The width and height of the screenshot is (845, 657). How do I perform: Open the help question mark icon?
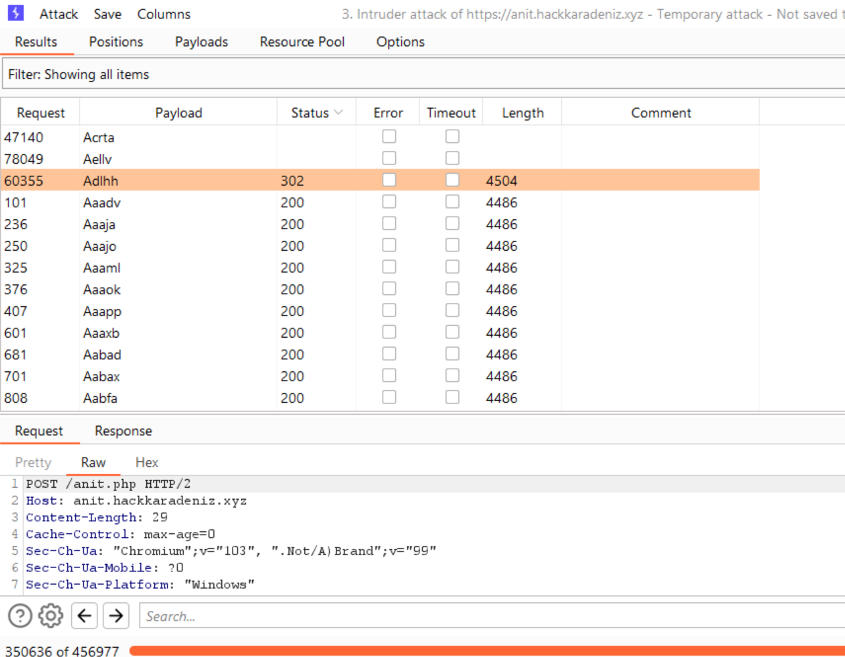click(x=20, y=616)
